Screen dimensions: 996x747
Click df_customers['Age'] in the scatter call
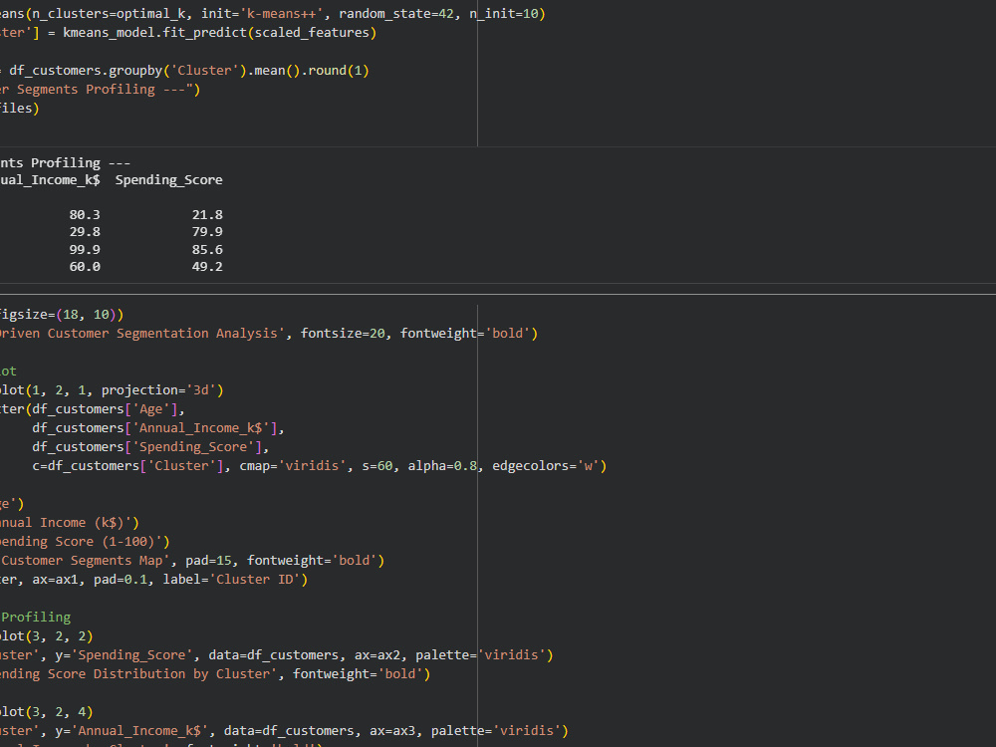105,409
